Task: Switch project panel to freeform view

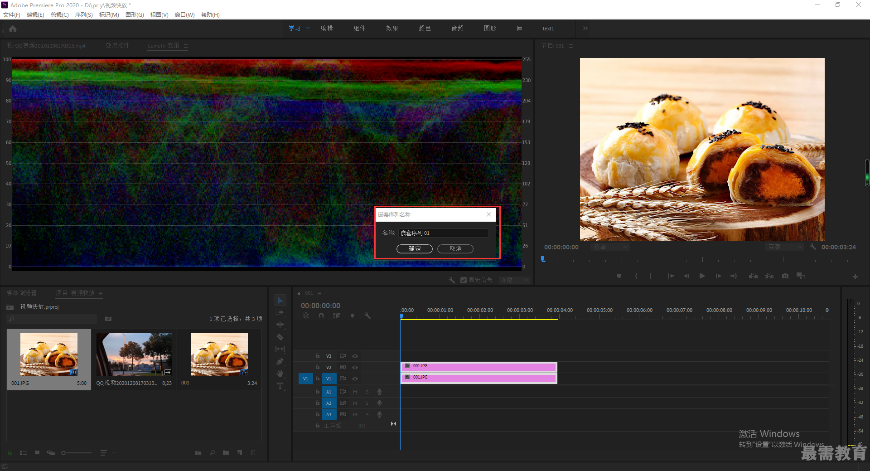Action: pos(51,452)
